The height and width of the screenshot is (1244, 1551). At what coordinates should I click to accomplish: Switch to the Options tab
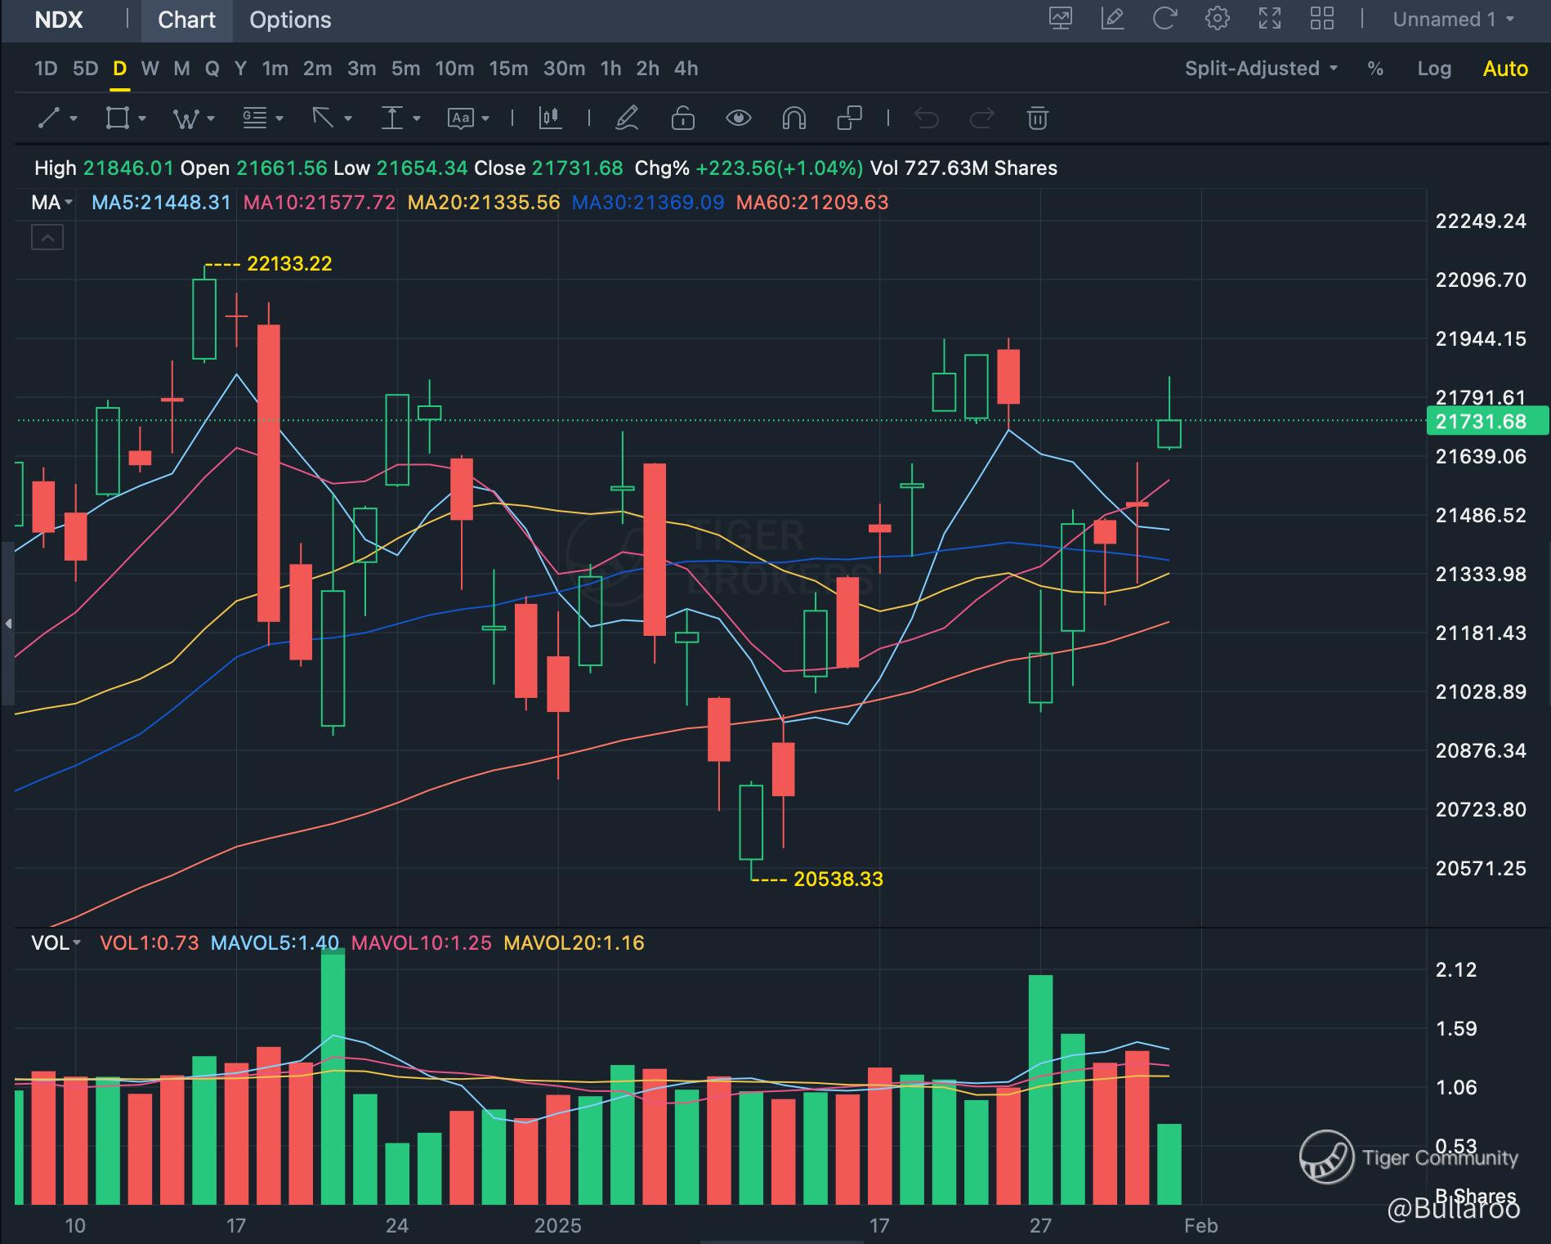click(290, 20)
